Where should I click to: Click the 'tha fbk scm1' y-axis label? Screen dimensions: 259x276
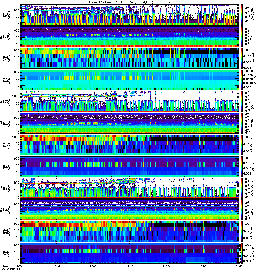click(x=7, y=80)
